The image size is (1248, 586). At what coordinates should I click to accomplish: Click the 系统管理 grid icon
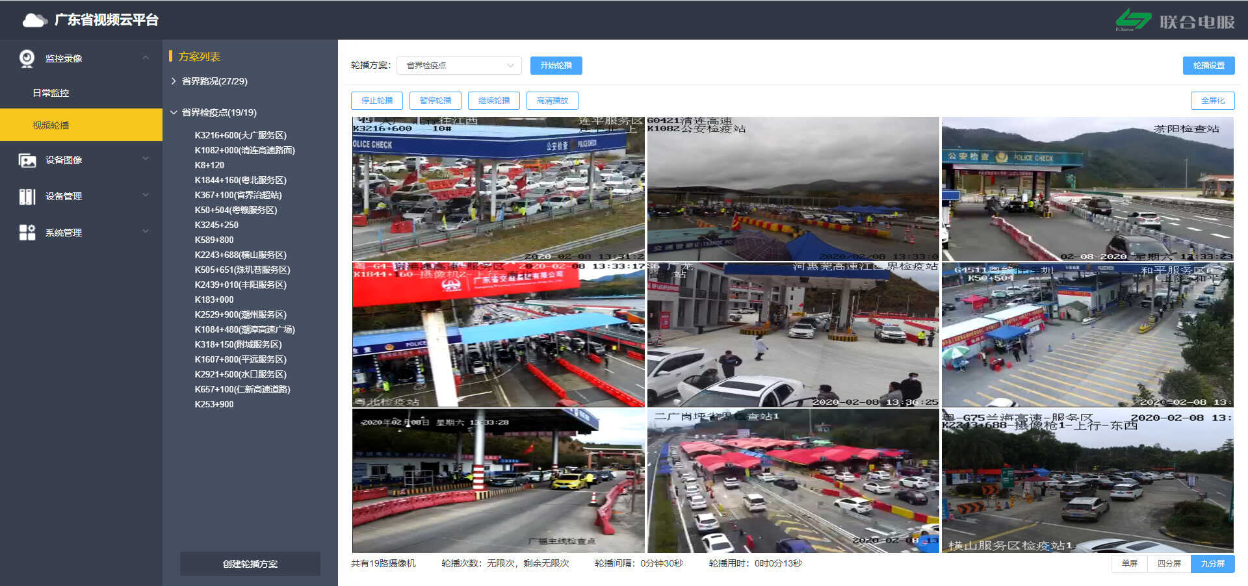pyautogui.click(x=27, y=233)
